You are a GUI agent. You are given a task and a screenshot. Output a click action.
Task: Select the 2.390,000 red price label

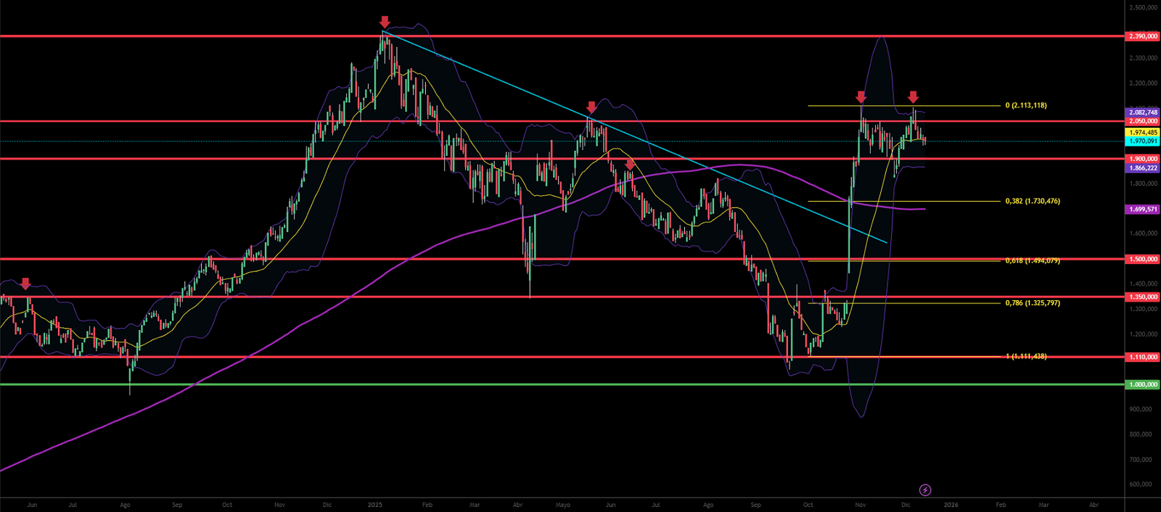(x=1143, y=36)
